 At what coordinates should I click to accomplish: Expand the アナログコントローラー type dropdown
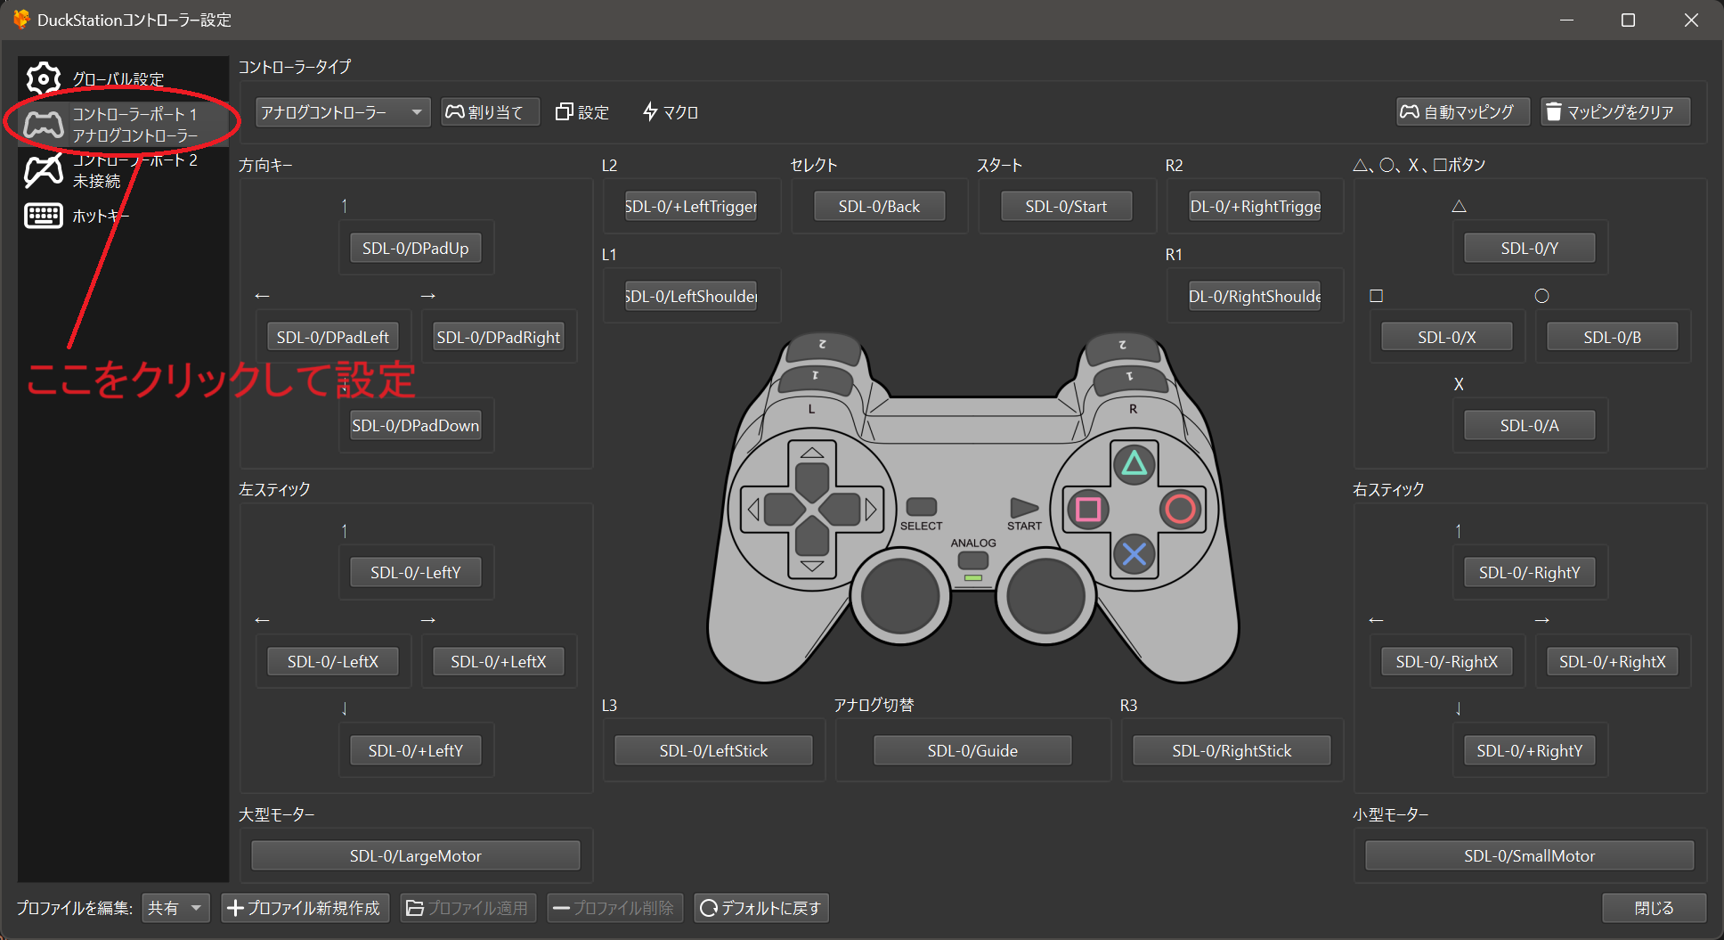click(x=342, y=112)
